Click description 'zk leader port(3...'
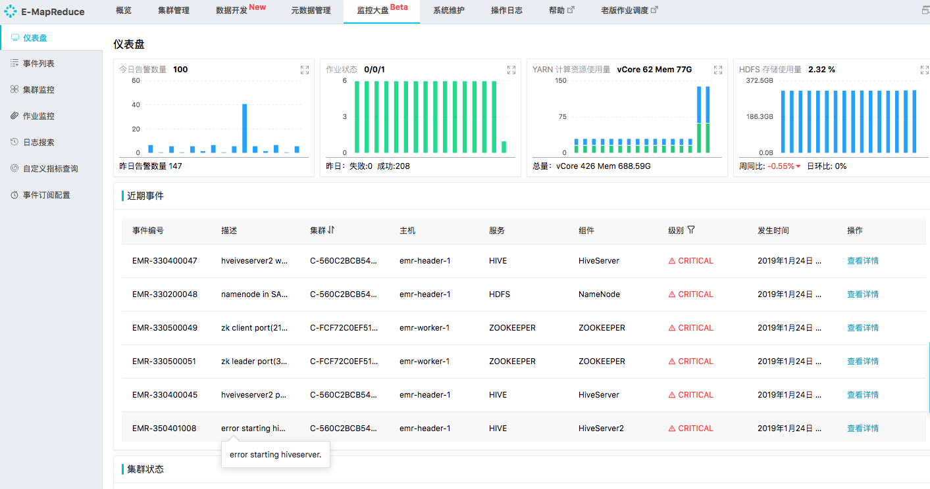 254,361
